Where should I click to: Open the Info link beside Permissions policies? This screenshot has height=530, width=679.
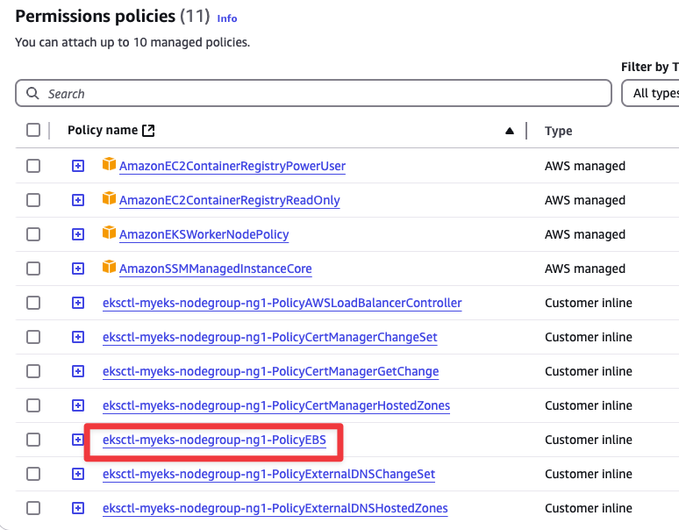(x=227, y=18)
